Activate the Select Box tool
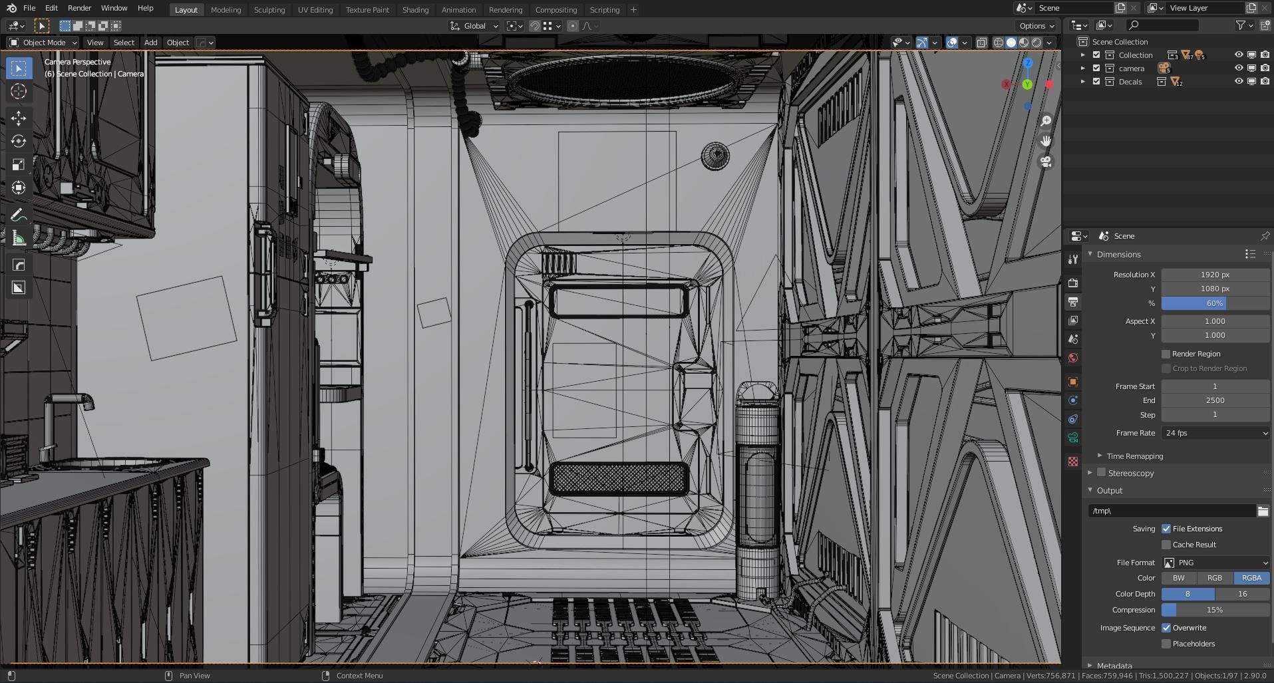 point(19,68)
